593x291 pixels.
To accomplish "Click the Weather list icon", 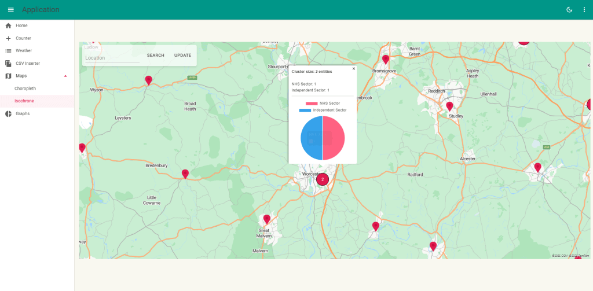I will point(8,51).
